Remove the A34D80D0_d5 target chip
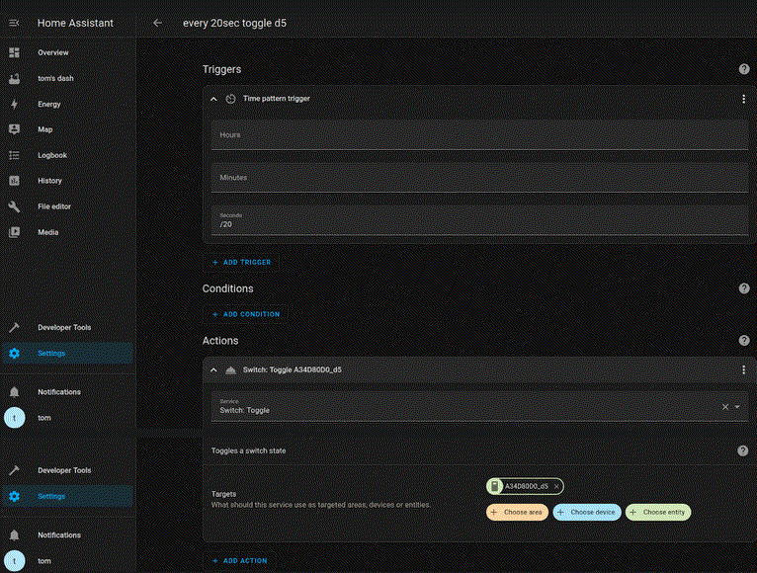 tap(556, 486)
